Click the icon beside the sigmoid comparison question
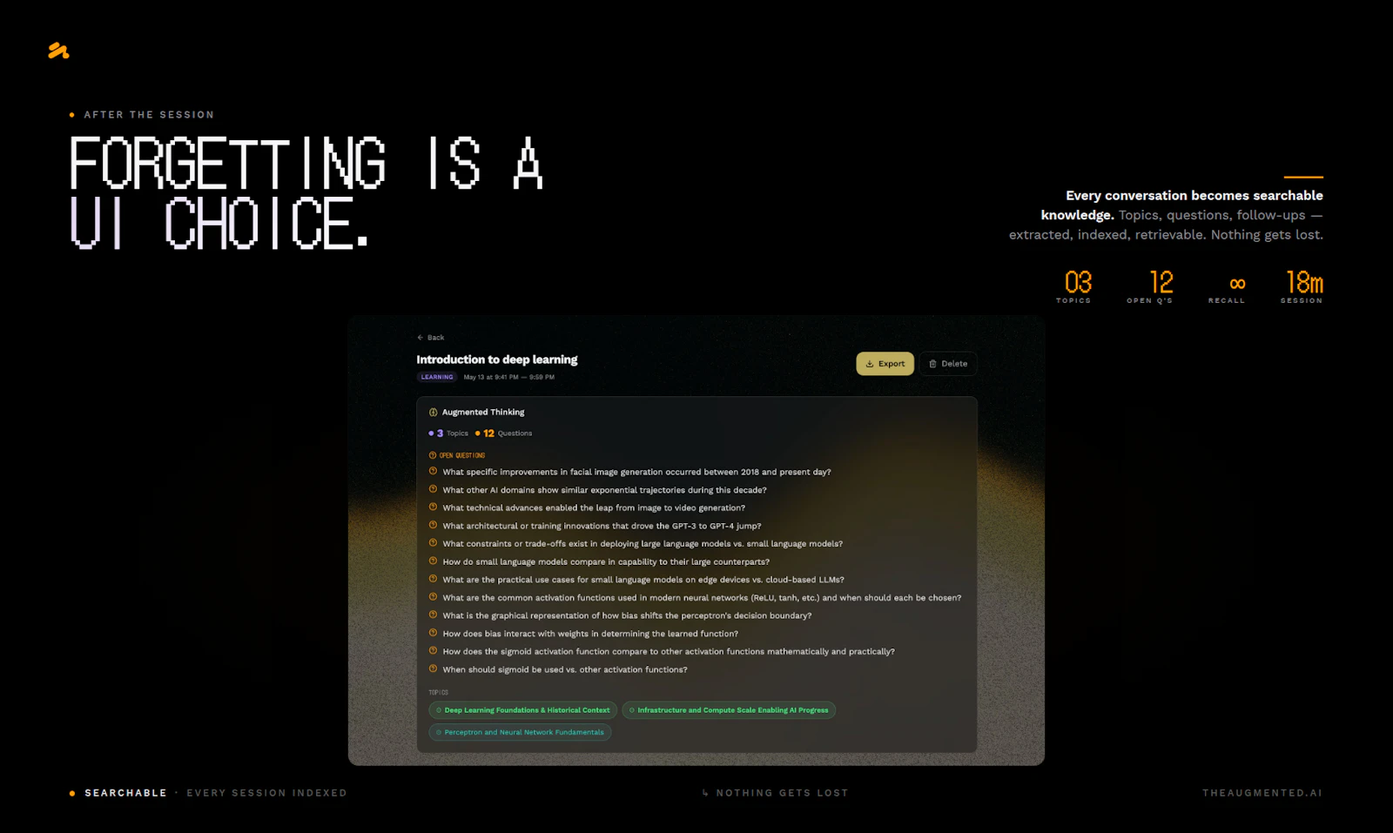 [433, 650]
